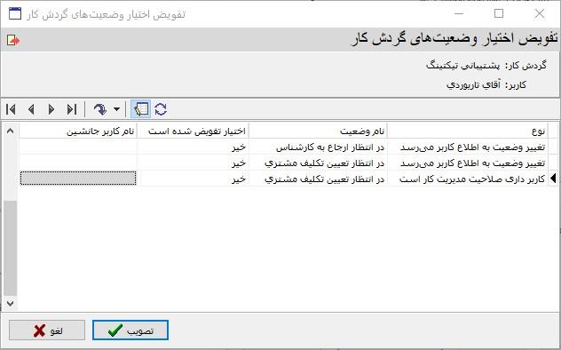Click the scroll down arrow of grid

(x=10, y=304)
